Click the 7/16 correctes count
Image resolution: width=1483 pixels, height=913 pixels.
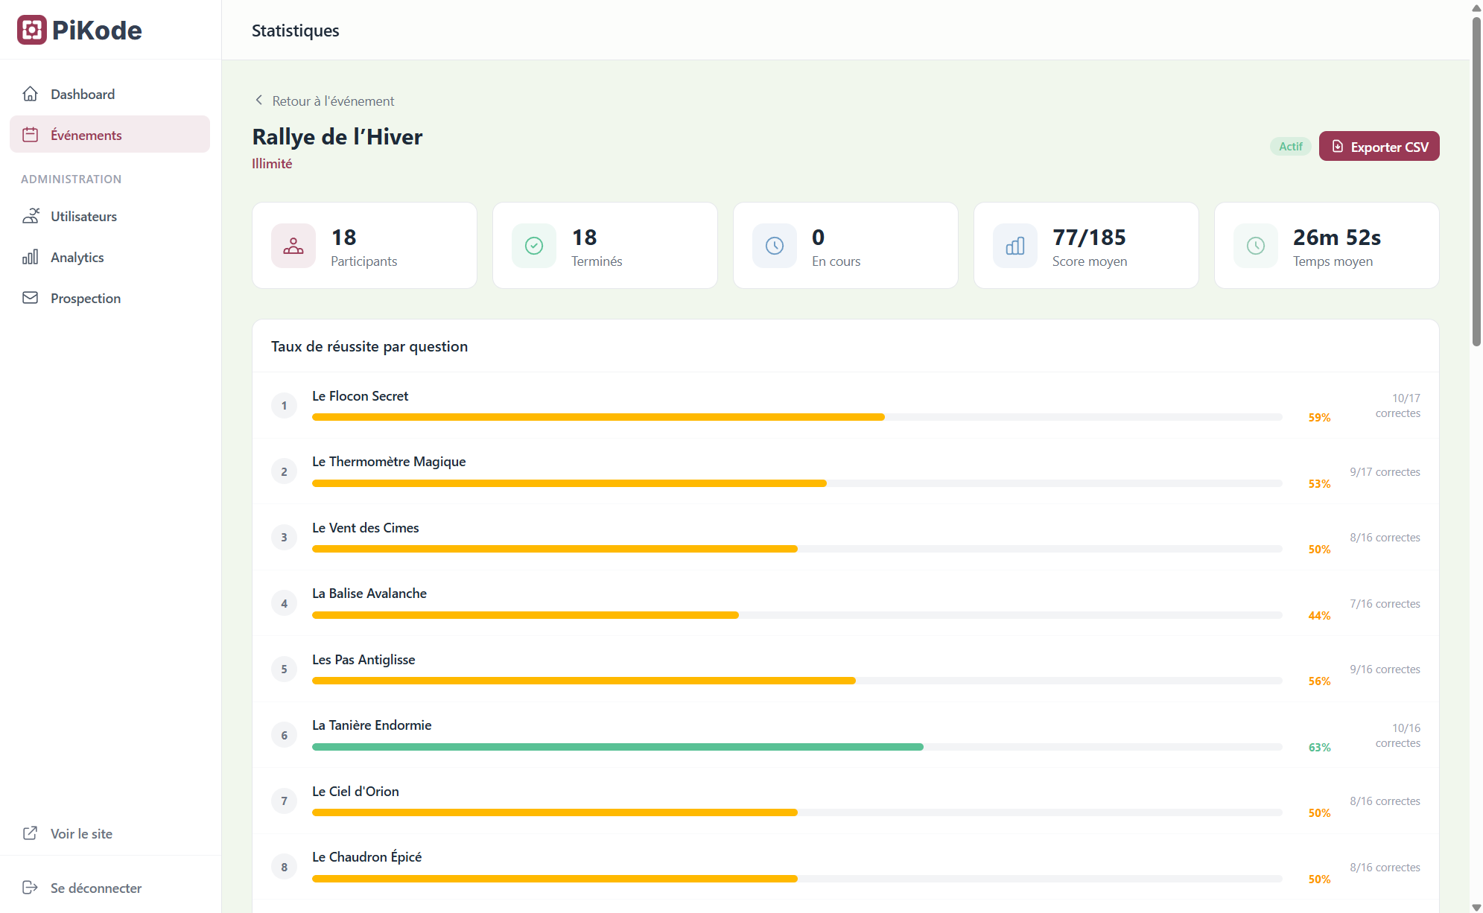[1385, 604]
